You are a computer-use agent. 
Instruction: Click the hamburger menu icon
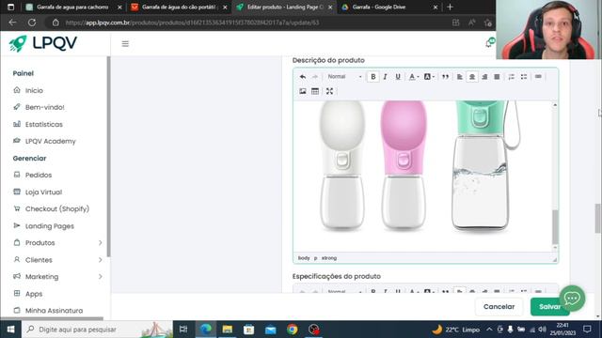click(125, 44)
